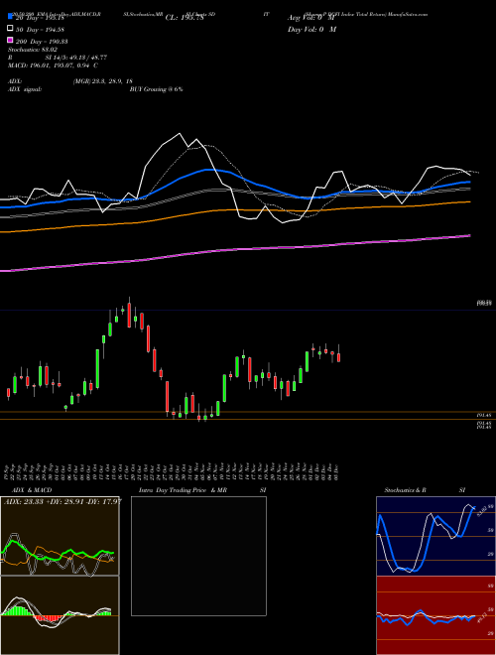The image size is (496, 655).
Task: Click the 'Intra Day Trading Price & MR' title
Action: pos(183,490)
